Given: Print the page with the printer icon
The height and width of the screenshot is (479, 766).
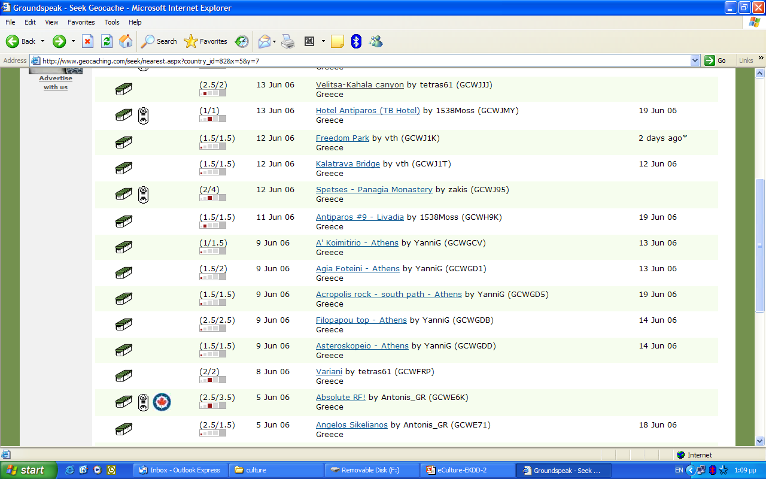Looking at the screenshot, I should click(x=288, y=41).
